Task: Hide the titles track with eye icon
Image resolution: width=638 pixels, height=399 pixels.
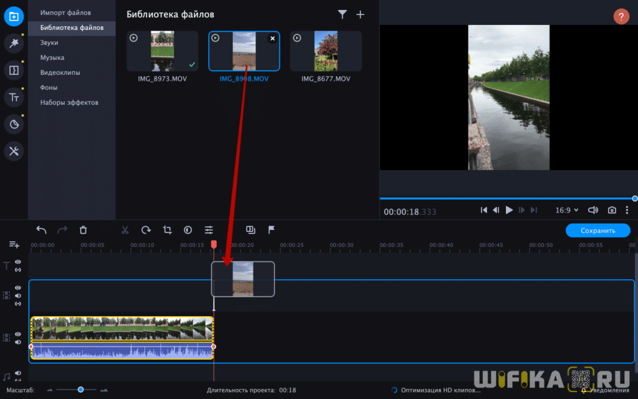Action: 18,262
